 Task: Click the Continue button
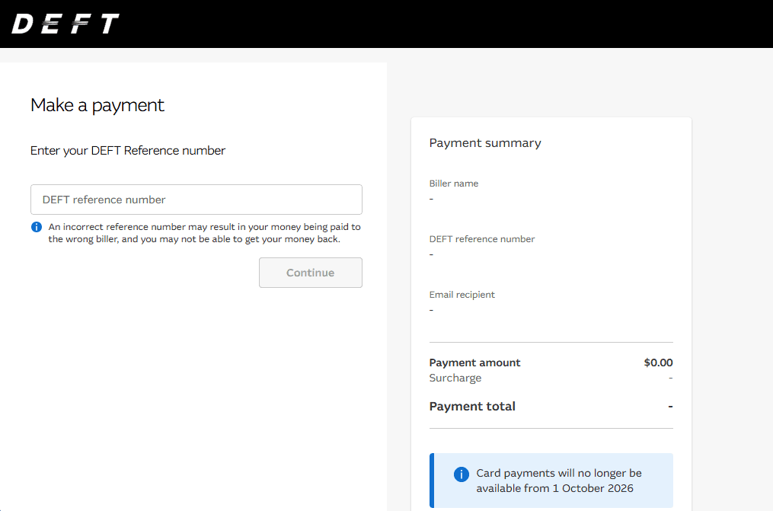(311, 273)
